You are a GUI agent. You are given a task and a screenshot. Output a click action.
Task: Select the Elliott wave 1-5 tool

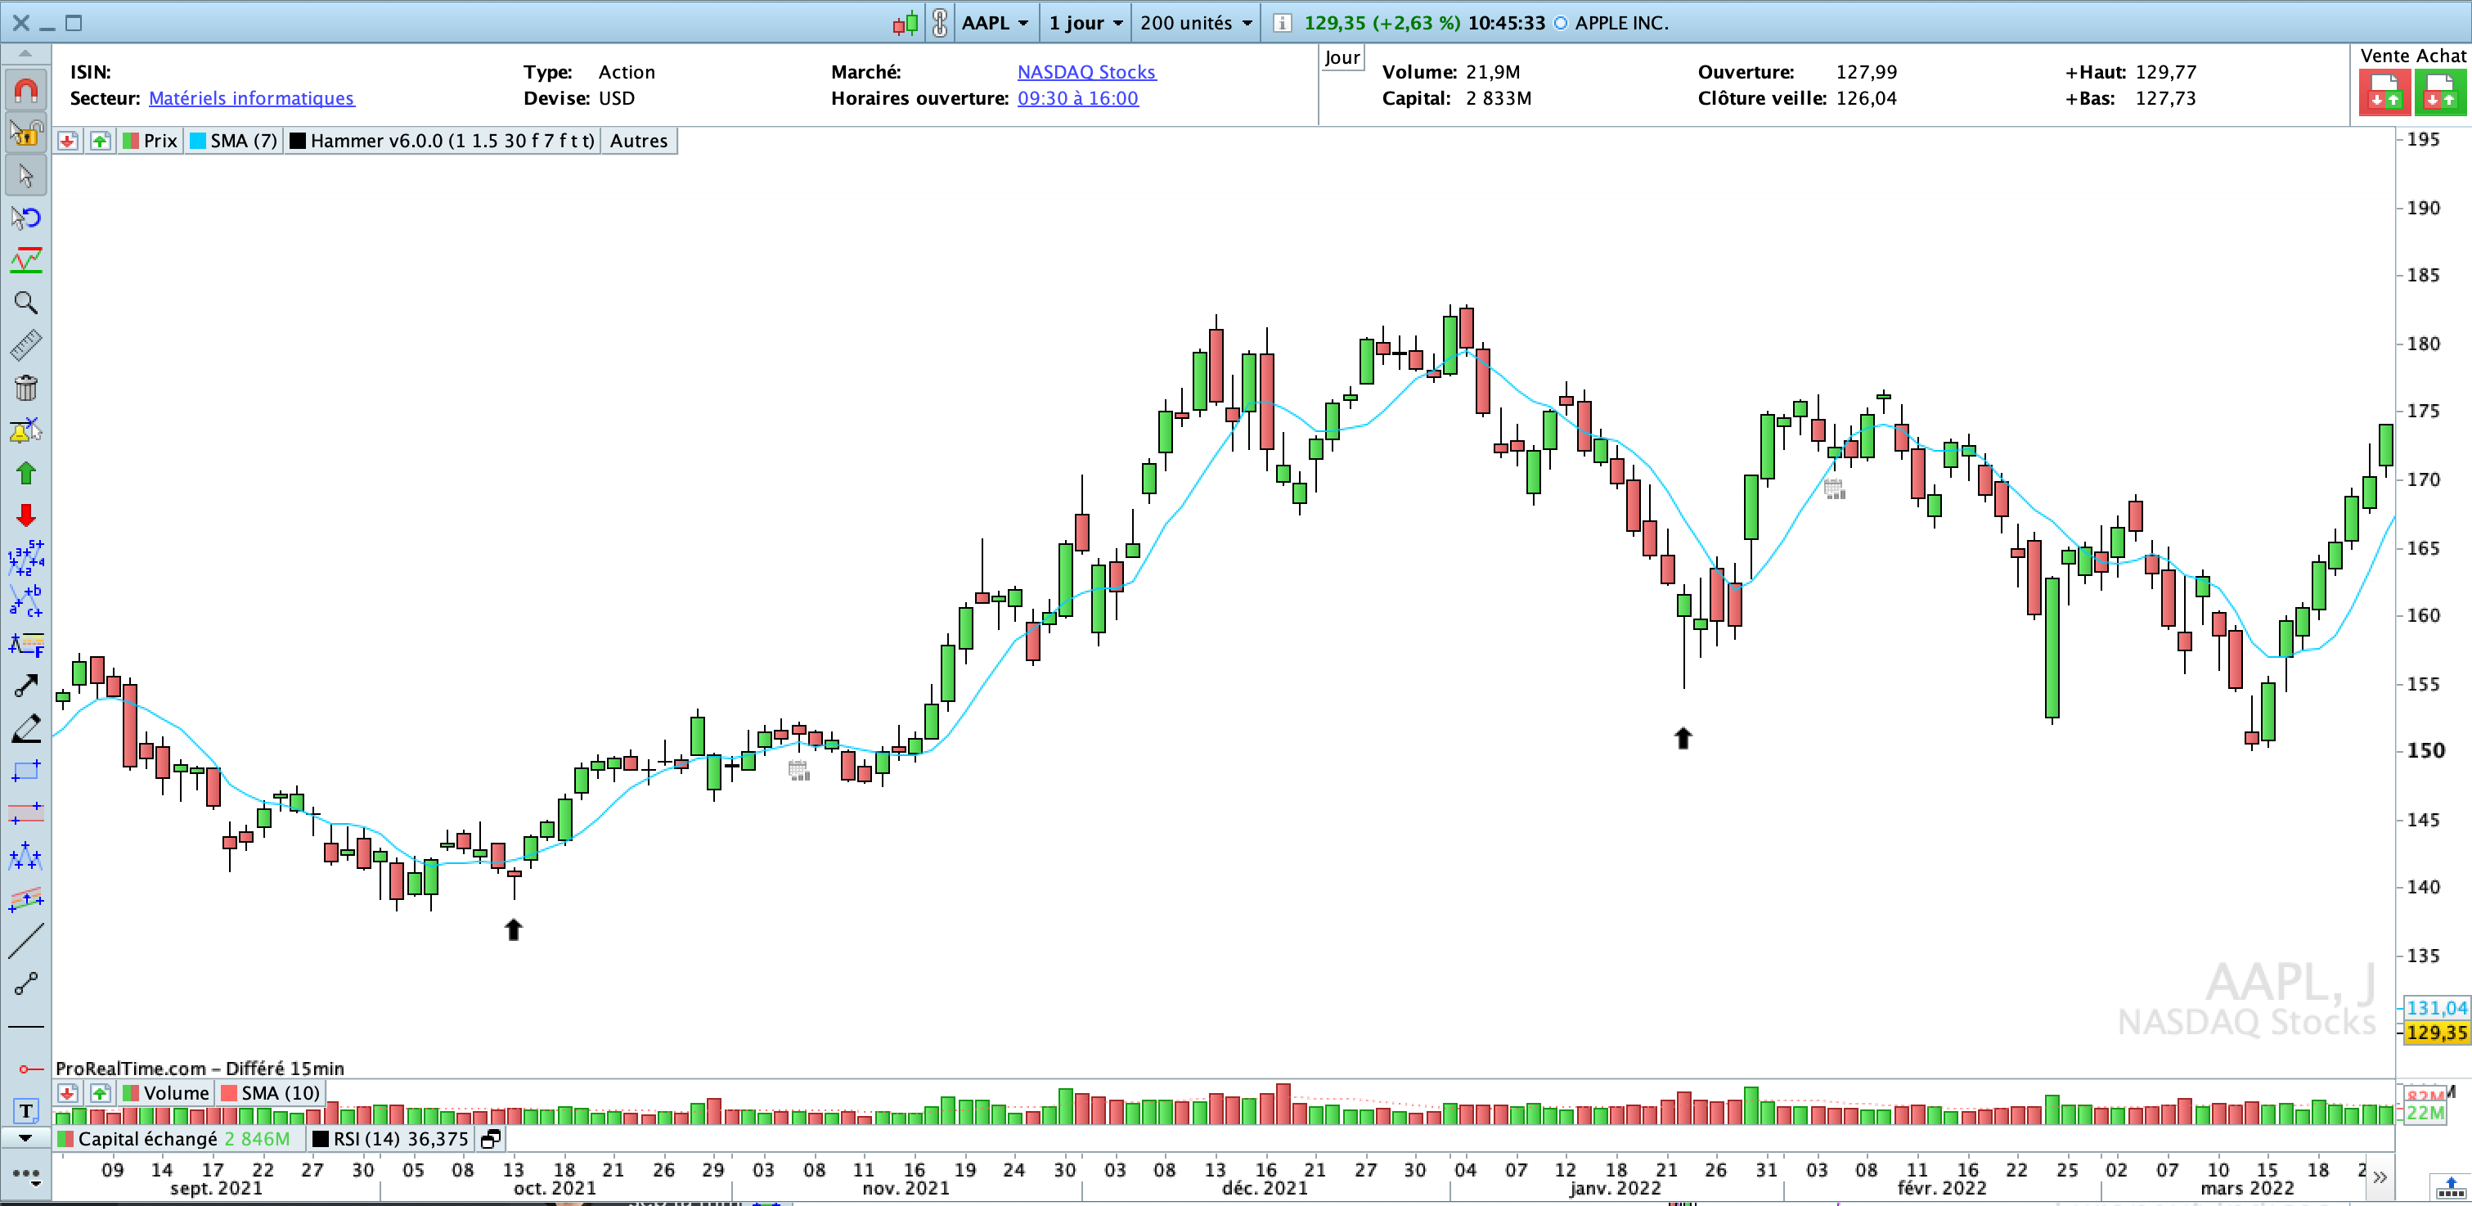(x=26, y=558)
